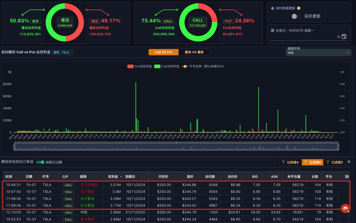
Task: Click the red floating support chat icon
Action: click(x=345, y=209)
